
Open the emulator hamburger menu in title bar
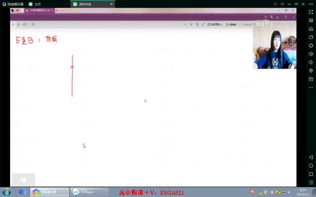tap(282, 4)
